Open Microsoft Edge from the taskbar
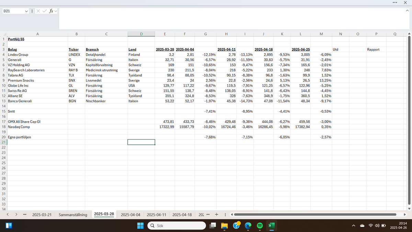The width and height of the screenshot is (412, 232). (248, 225)
